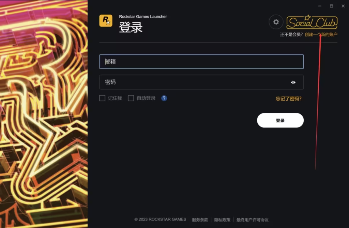Click the Rockstar Games R star logo
The image size is (349, 228).
coord(106,21)
